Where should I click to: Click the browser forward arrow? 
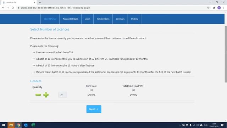tap(8, 8)
